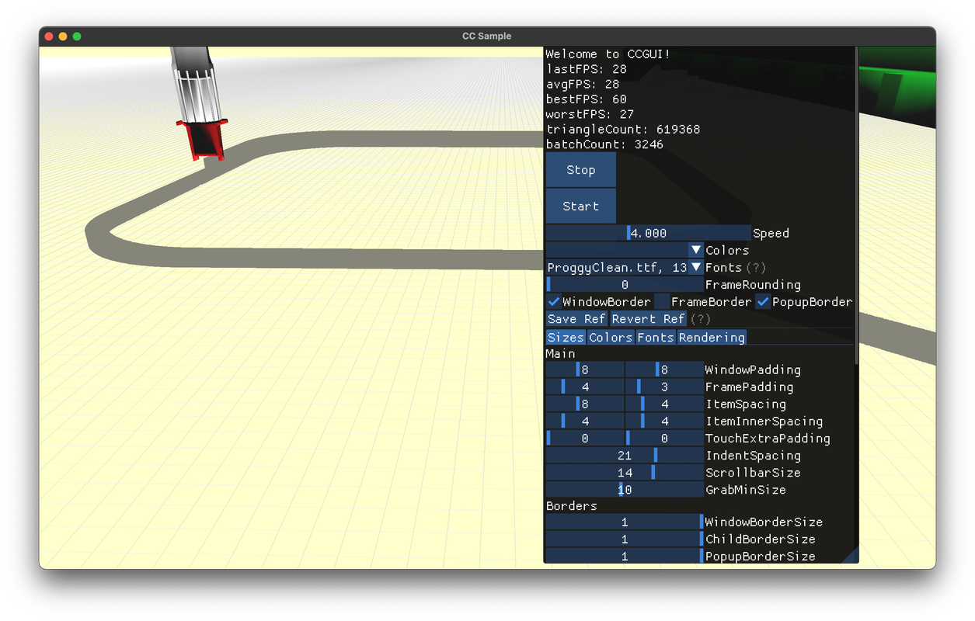Open the Colors dropdown arrow
This screenshot has height=621, width=975.
pos(696,250)
